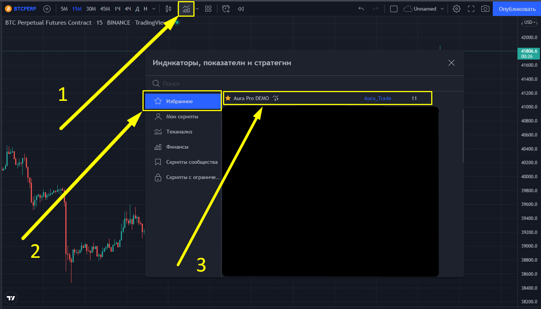Set the chart interval to 45M
The width and height of the screenshot is (541, 309).
[105, 9]
